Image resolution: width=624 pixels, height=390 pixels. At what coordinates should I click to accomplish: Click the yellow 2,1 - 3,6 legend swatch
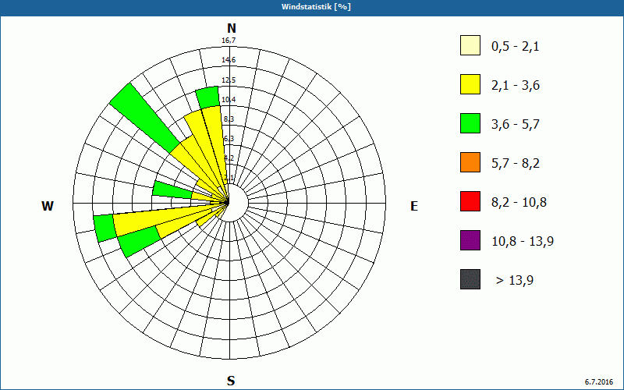point(470,84)
